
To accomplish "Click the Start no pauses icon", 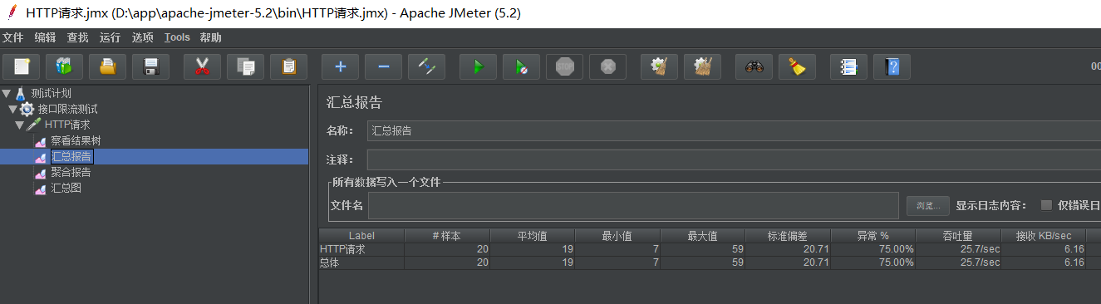I will 521,66.
